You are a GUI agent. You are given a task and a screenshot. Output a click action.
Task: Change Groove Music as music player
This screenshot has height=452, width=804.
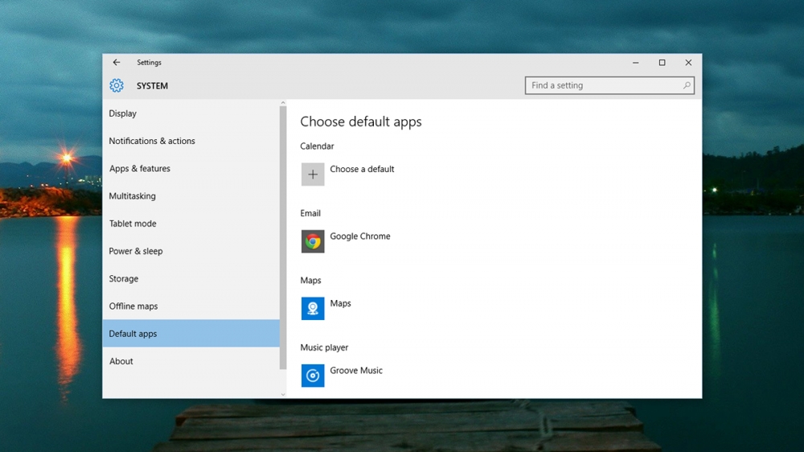tap(356, 371)
